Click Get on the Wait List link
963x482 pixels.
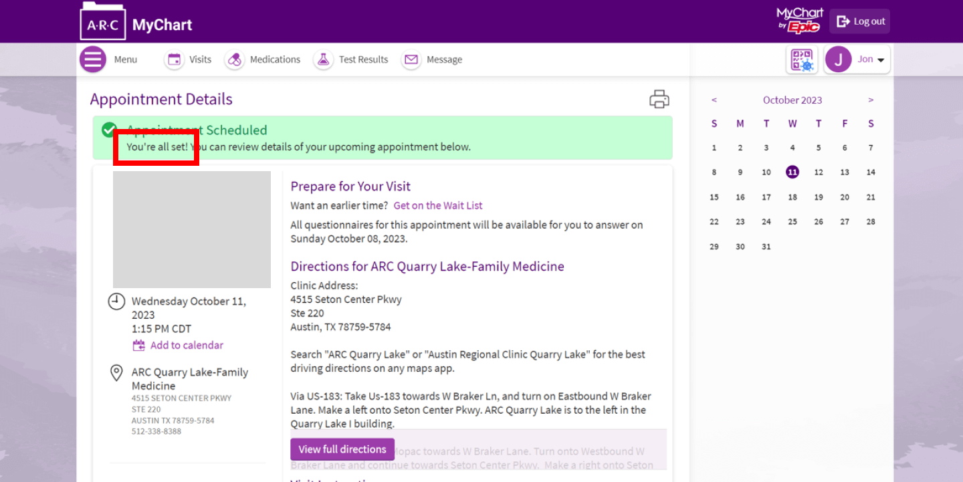click(x=438, y=206)
